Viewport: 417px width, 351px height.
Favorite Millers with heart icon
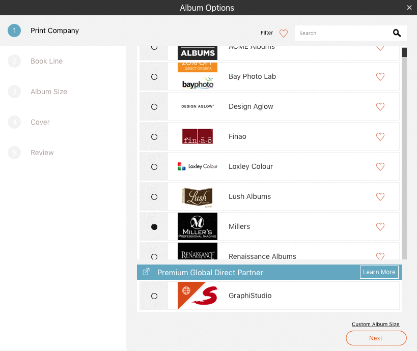(x=380, y=227)
